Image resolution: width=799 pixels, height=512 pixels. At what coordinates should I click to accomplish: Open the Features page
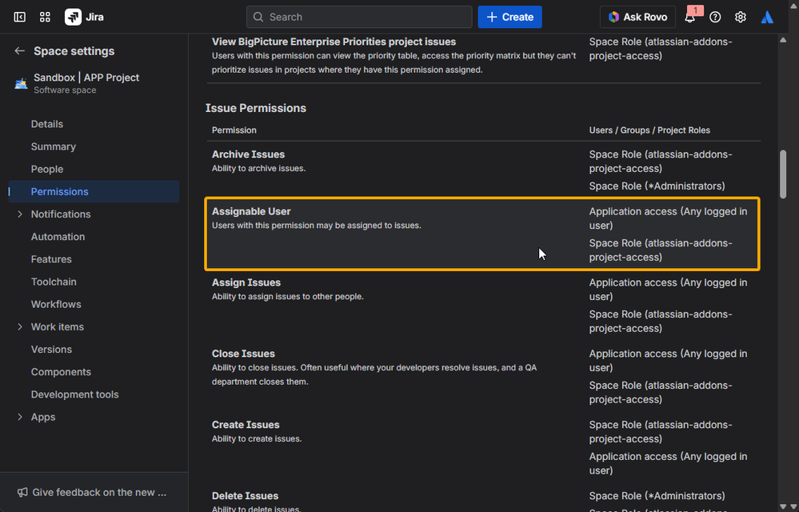point(51,259)
